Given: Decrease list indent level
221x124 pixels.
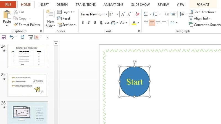Looking at the screenshot, I should [167, 14].
